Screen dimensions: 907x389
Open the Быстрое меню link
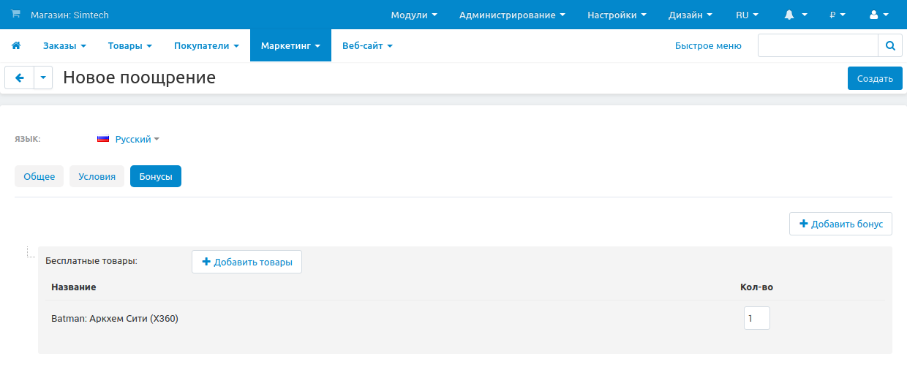(x=707, y=45)
